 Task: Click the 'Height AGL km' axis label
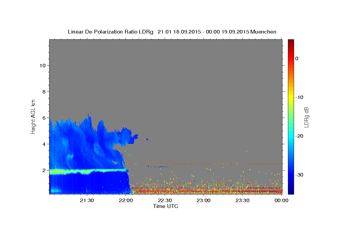coord(33,116)
